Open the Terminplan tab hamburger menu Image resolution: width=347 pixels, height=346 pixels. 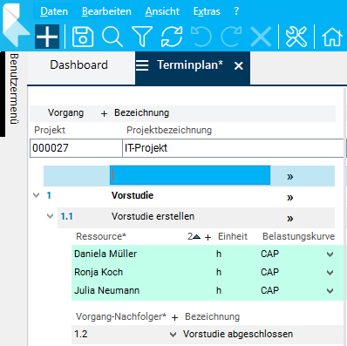click(x=142, y=65)
